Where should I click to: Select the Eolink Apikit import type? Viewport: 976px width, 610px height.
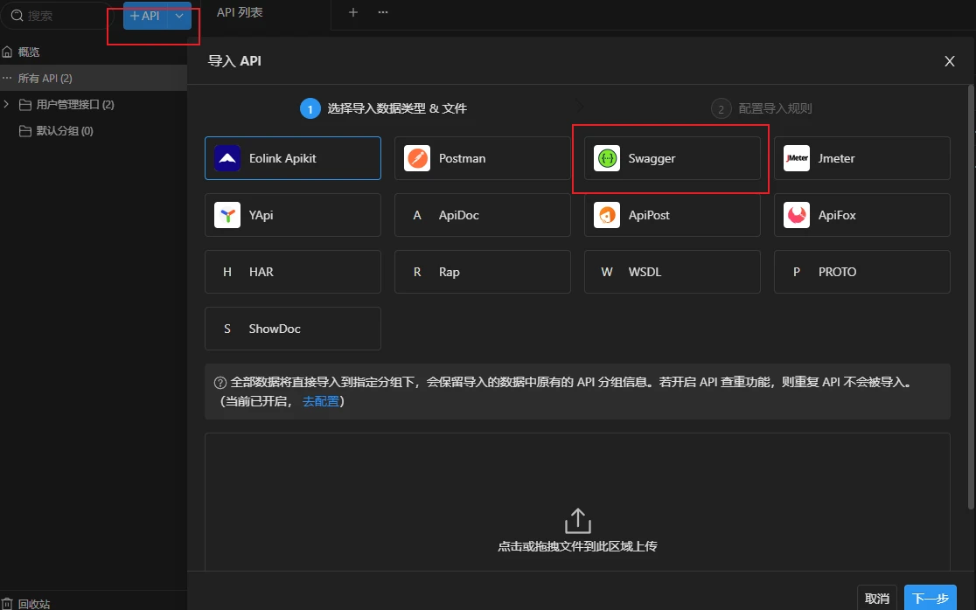click(x=293, y=158)
